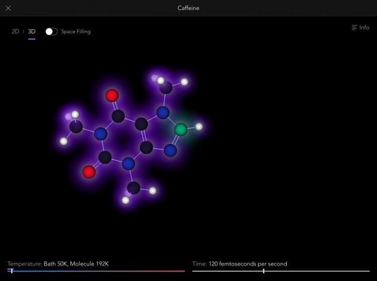Select the lower red oxygen atom
The width and height of the screenshot is (377, 281).
coord(89,172)
